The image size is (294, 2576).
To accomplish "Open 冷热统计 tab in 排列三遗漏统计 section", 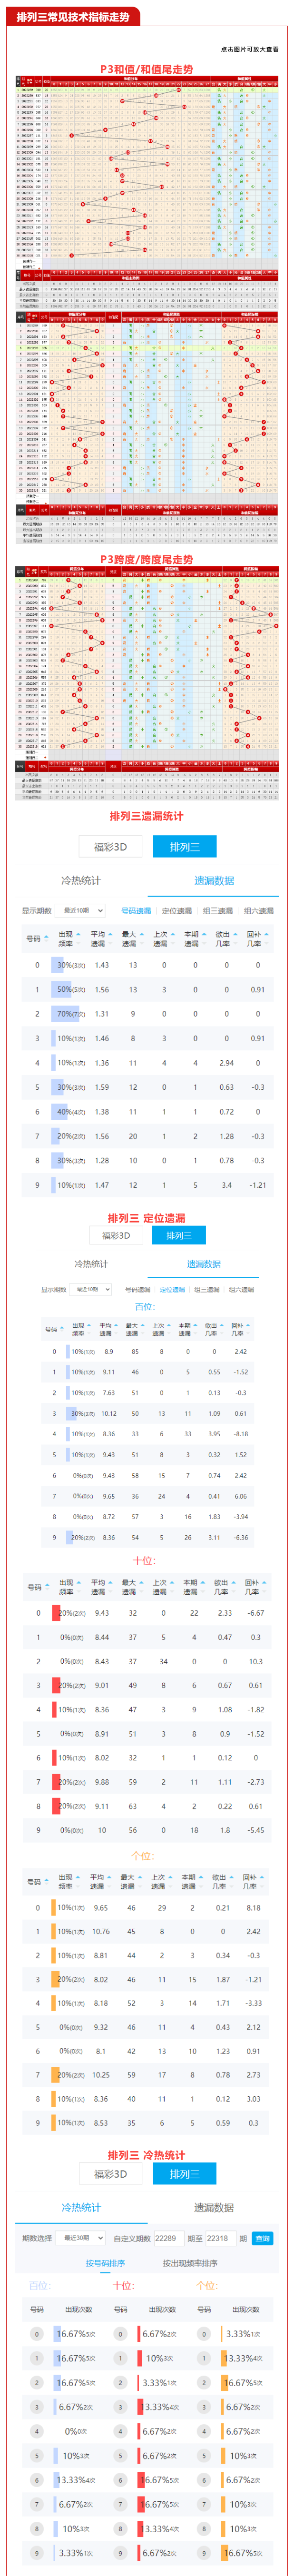I will [x=80, y=880].
